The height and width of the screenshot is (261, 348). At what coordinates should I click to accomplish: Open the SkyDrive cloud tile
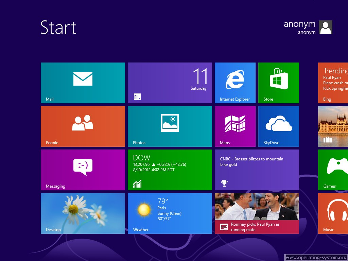click(278, 126)
